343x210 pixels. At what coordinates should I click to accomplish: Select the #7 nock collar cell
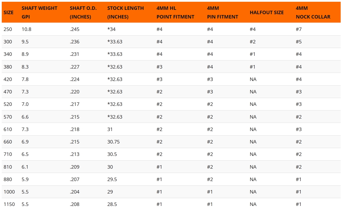click(299, 29)
